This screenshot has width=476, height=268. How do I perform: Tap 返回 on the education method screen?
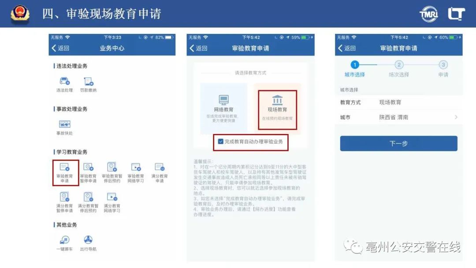click(x=198, y=48)
